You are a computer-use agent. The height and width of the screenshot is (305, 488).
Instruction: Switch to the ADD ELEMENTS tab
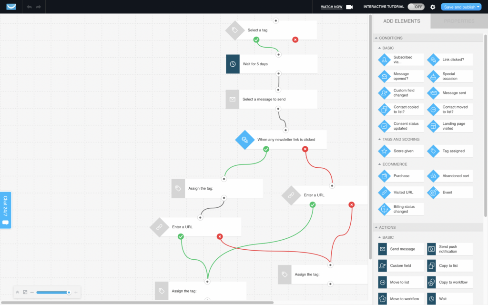[401, 21]
